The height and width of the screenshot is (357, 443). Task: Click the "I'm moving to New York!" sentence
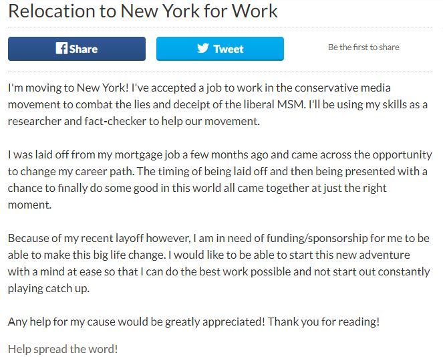coord(64,88)
